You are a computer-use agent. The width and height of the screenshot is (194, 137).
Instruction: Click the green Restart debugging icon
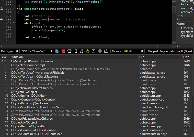click(88, 51)
